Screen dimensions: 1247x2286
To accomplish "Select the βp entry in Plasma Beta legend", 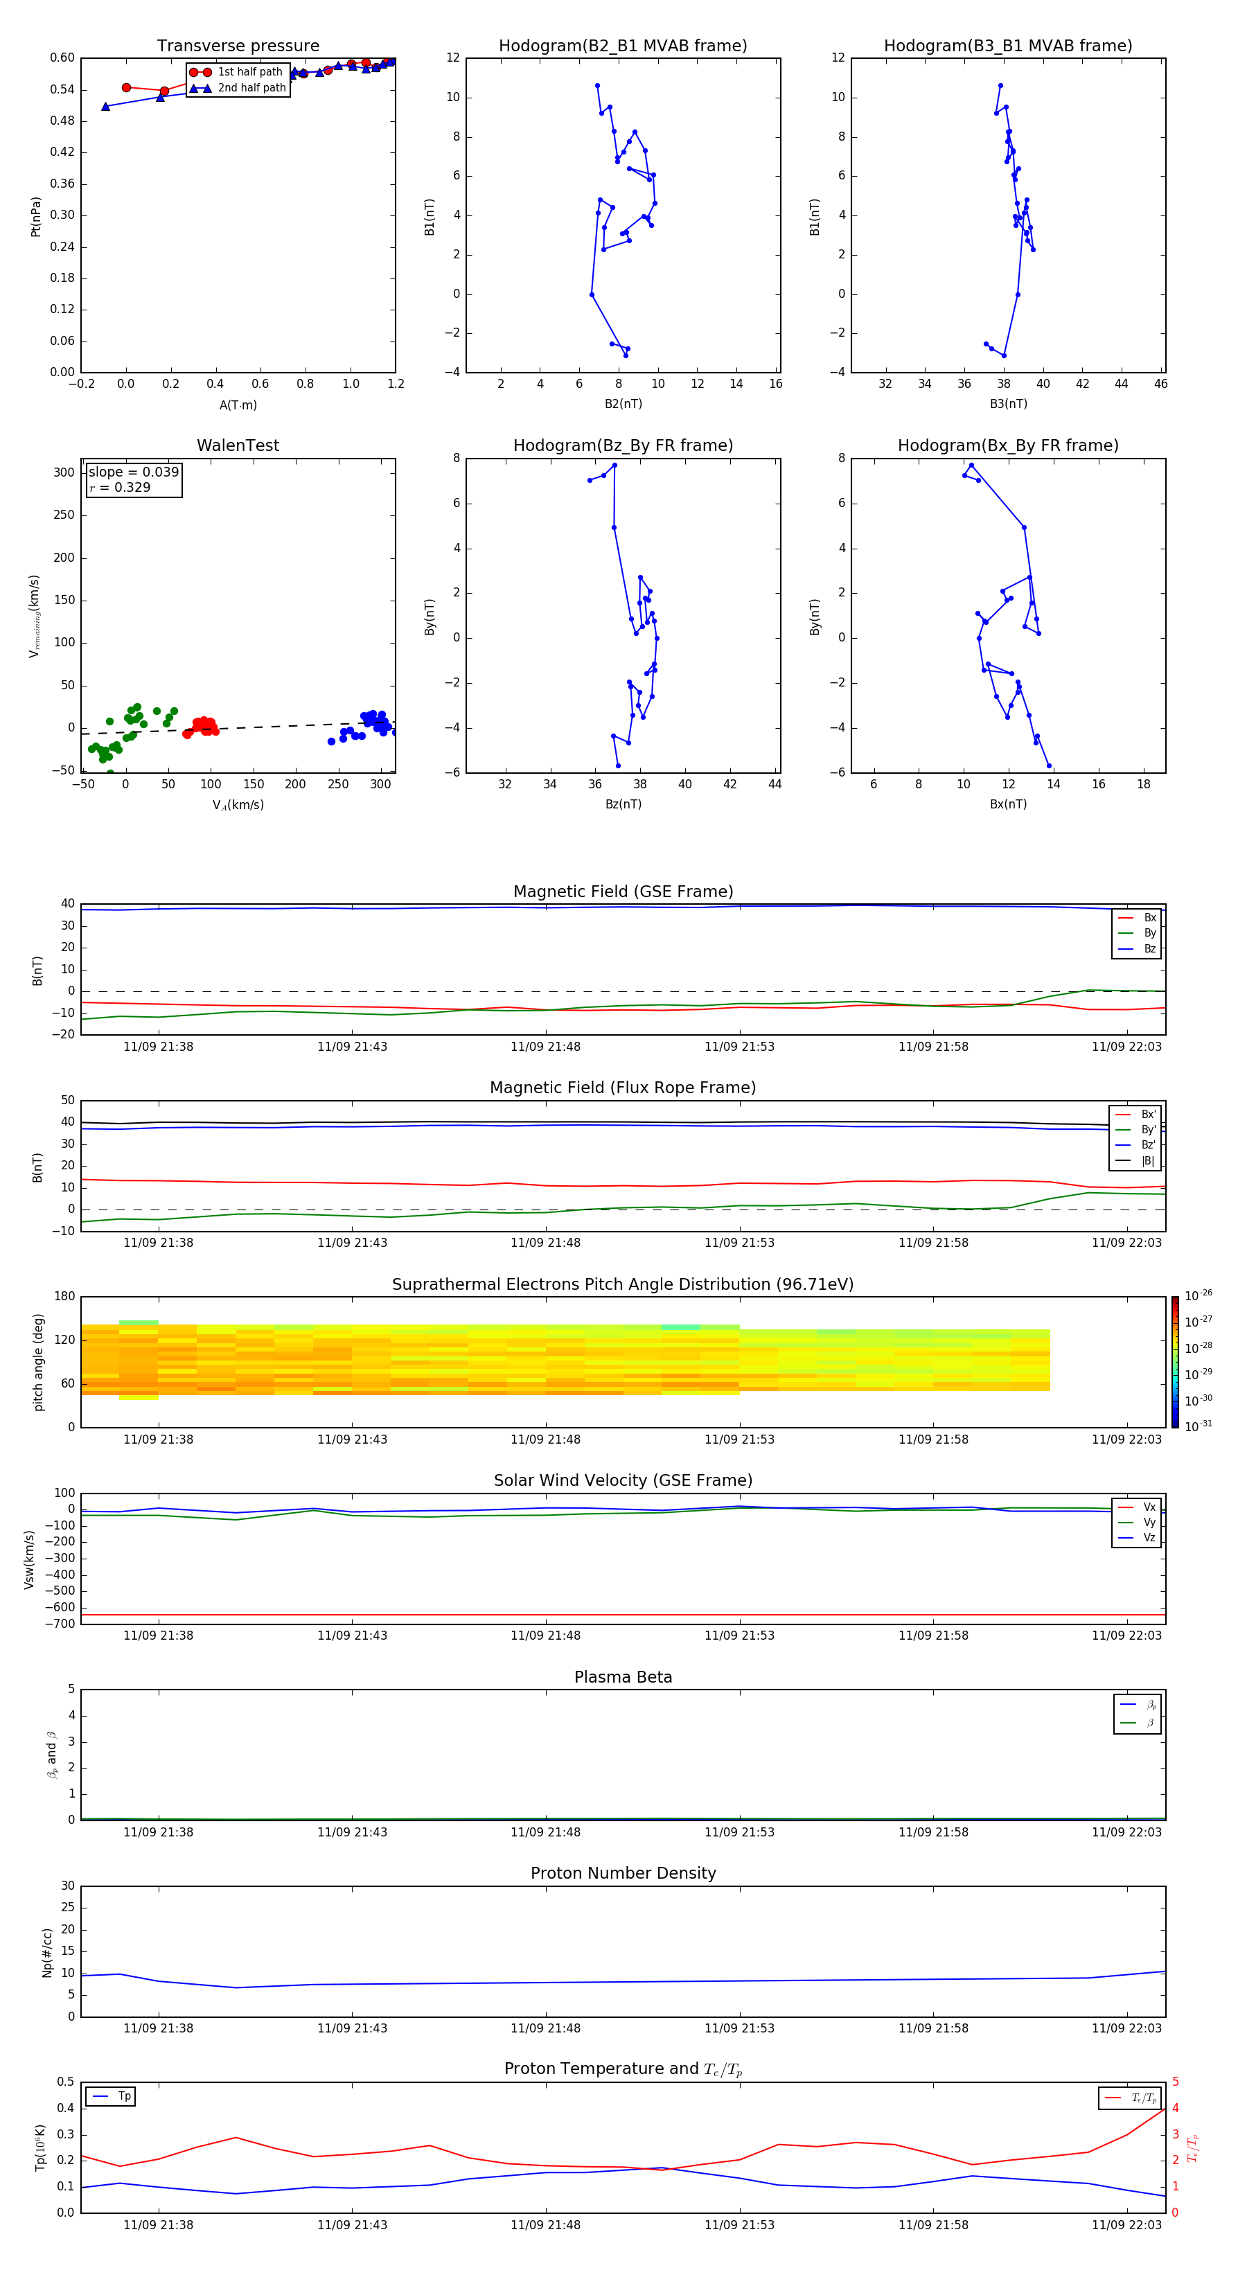I will pos(1138,1704).
